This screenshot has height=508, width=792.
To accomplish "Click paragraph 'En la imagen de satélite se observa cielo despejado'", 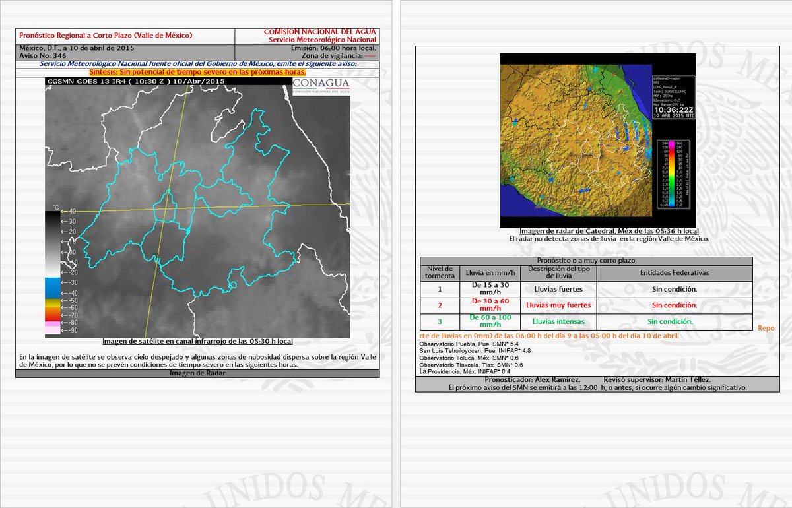I will [x=196, y=360].
